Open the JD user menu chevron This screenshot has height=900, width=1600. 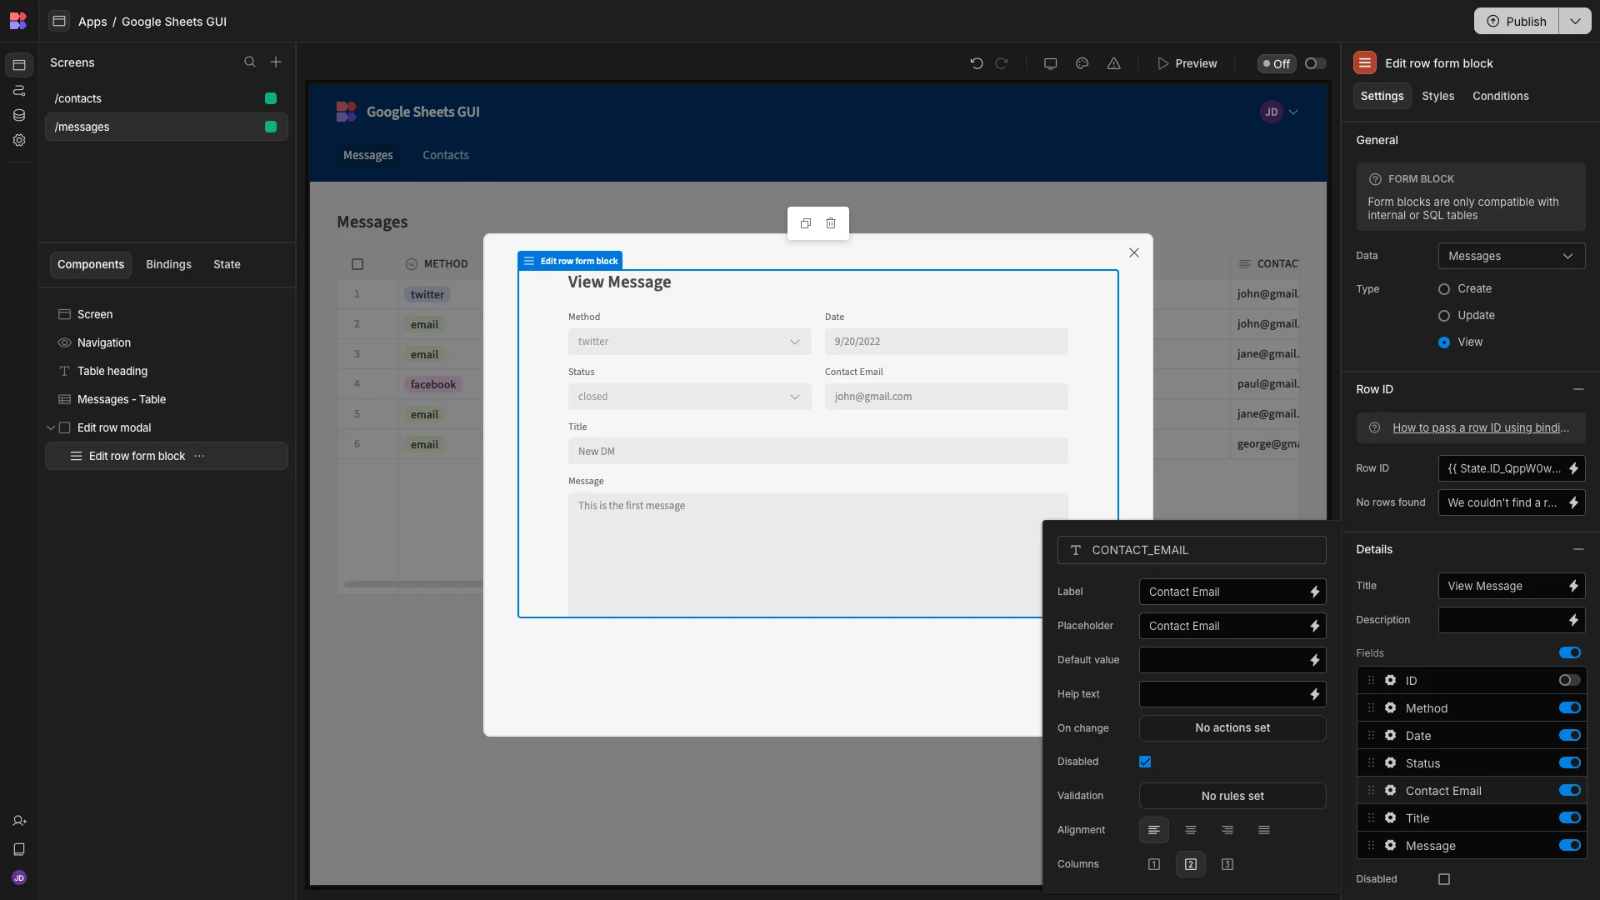(x=1293, y=112)
